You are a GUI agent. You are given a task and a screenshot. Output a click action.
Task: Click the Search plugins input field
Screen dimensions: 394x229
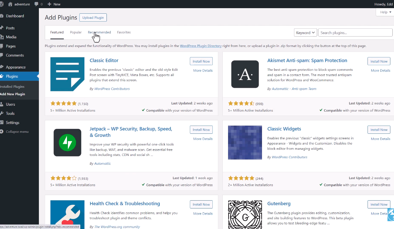355,33
